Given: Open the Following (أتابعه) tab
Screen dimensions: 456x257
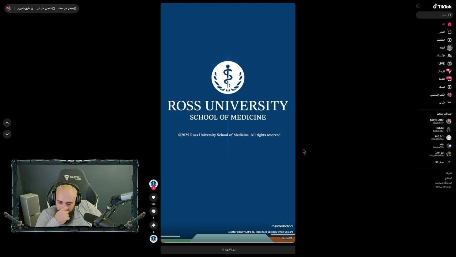Looking at the screenshot, I should click(x=446, y=48).
